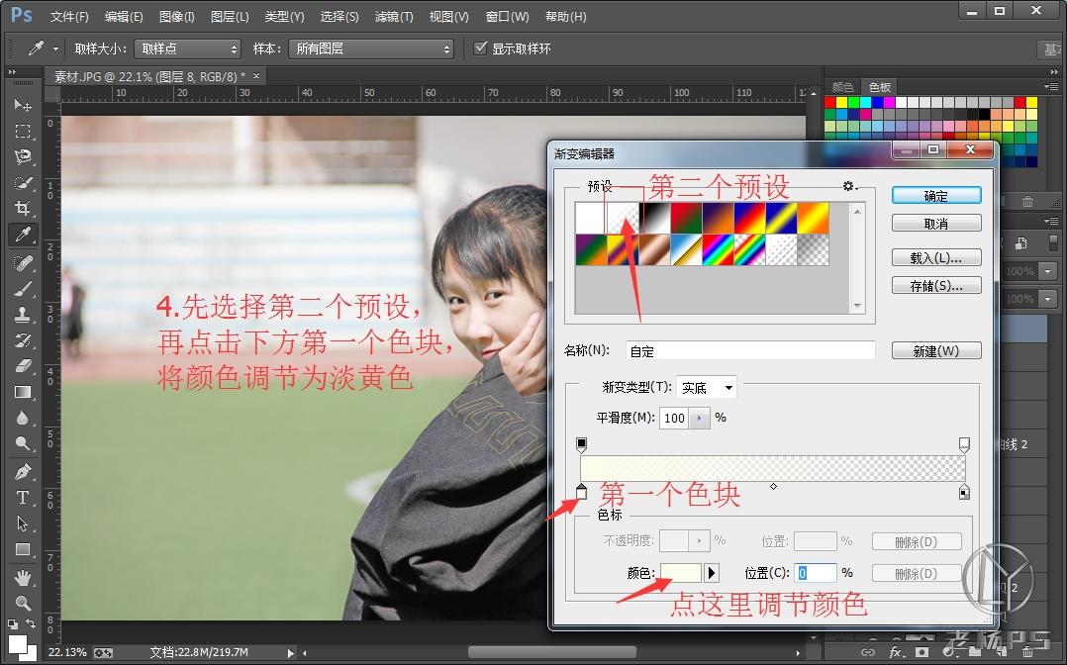1067x665 pixels.
Task: Open the 渐变类型 dropdown
Action: pos(707,387)
